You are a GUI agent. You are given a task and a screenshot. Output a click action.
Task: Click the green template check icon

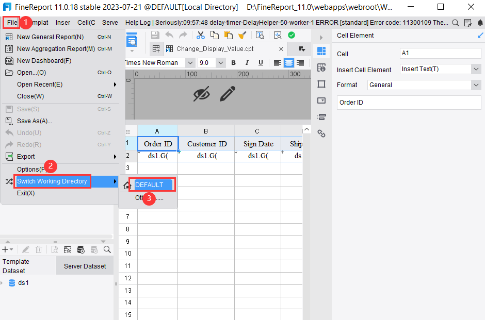pyautogui.click(x=291, y=35)
